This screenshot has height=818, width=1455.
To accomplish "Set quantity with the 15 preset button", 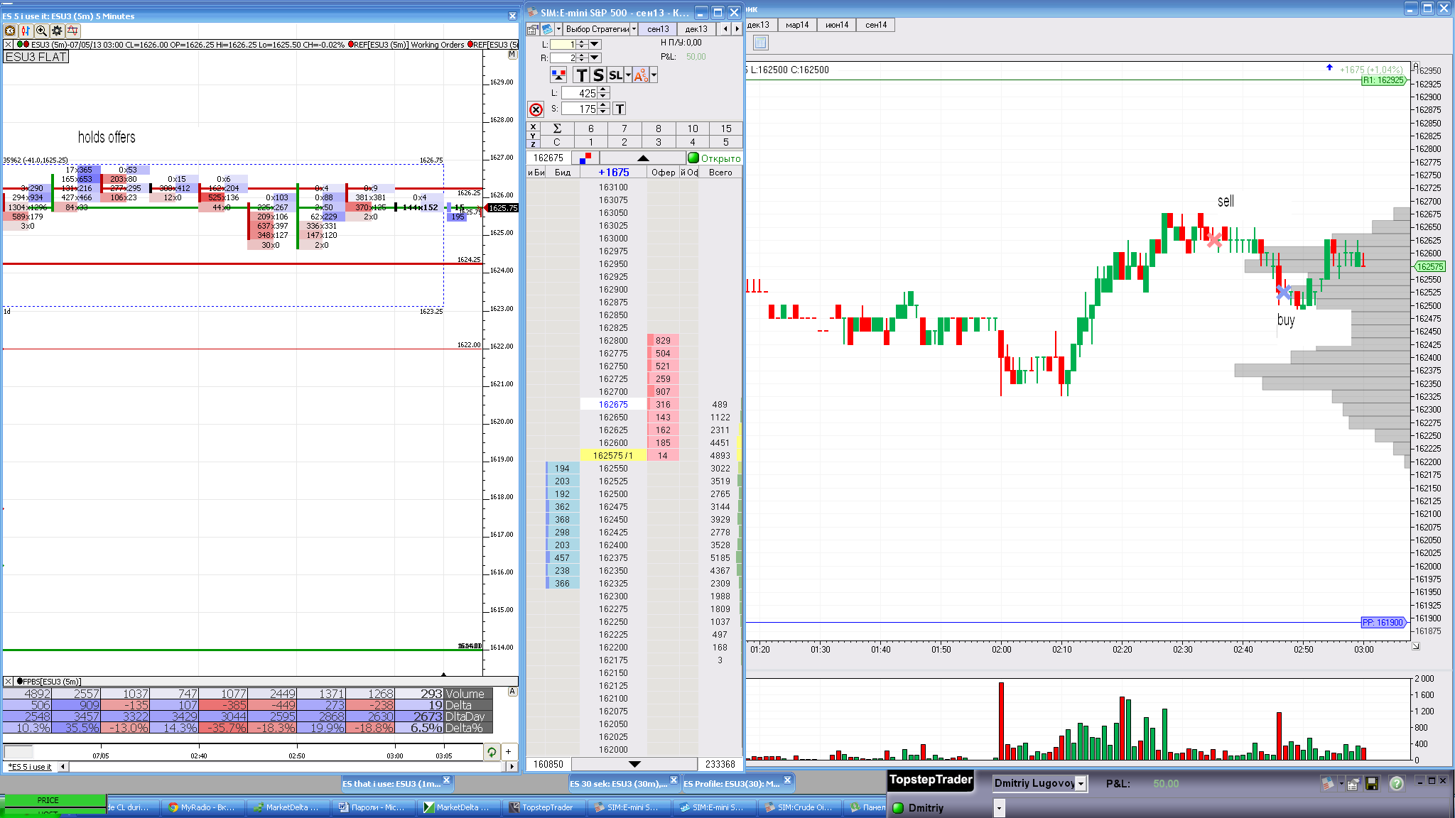I will (726, 129).
